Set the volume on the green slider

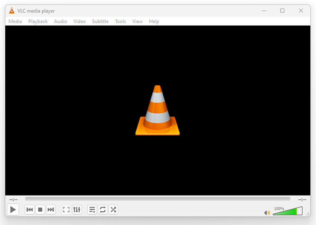(288, 211)
